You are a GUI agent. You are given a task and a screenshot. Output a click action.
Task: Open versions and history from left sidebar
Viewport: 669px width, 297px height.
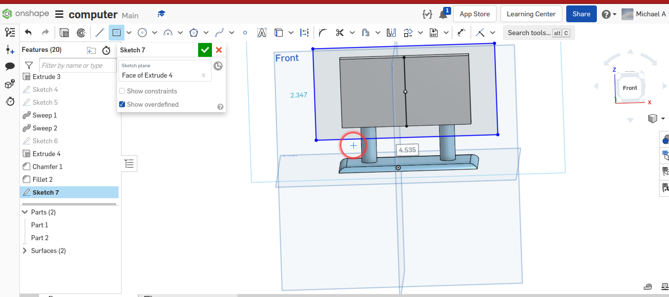(10, 101)
